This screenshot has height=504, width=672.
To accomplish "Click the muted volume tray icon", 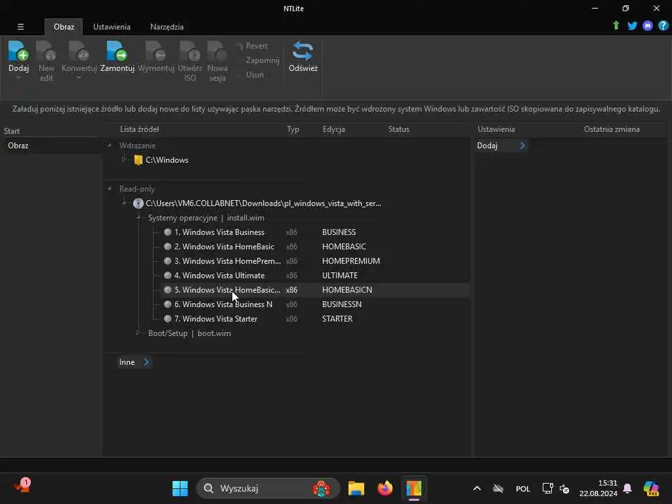I will pos(564,488).
